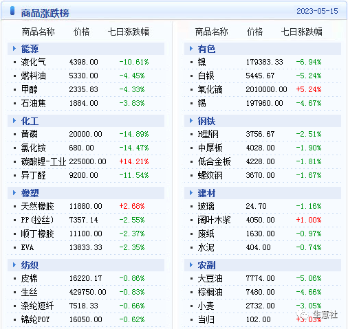Select the 天然橡胶 commodity name
This screenshot has height=329, width=348.
click(x=37, y=206)
